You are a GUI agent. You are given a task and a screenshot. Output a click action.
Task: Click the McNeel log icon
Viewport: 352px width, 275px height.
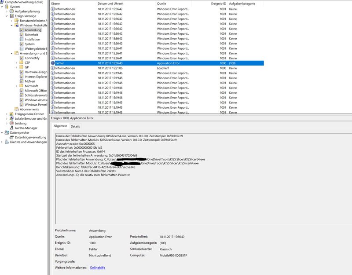[22, 81]
